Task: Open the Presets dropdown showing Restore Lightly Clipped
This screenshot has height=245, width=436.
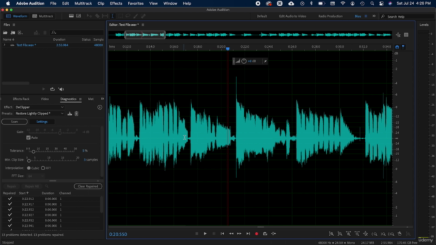Action: point(40,114)
